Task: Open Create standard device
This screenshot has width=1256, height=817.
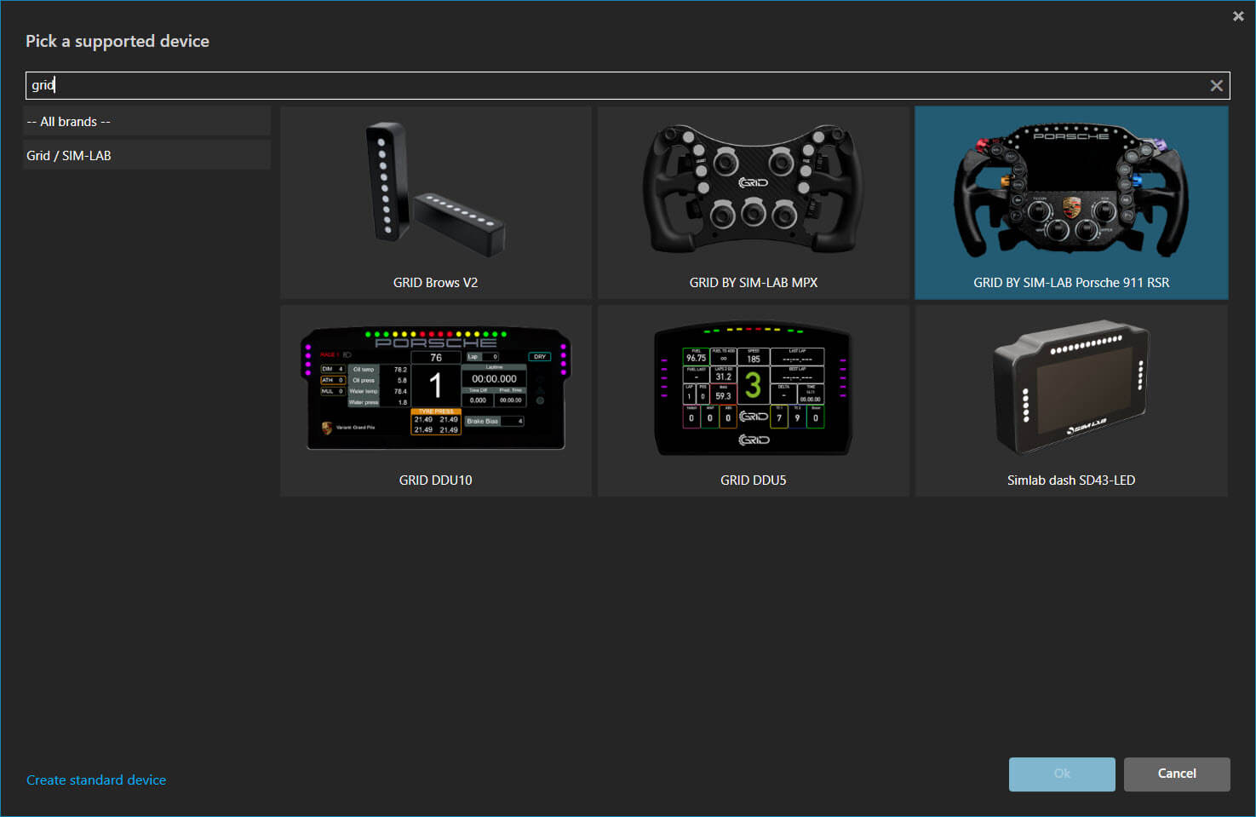Action: pos(95,780)
